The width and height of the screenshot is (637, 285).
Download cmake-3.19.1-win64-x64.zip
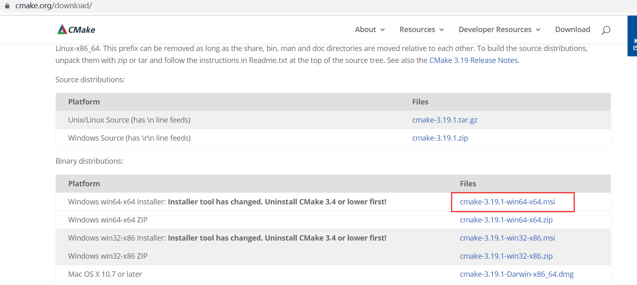point(506,220)
